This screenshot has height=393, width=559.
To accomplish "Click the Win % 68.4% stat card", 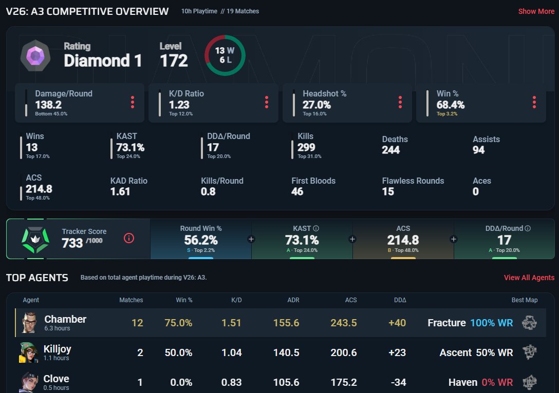I will tap(481, 103).
